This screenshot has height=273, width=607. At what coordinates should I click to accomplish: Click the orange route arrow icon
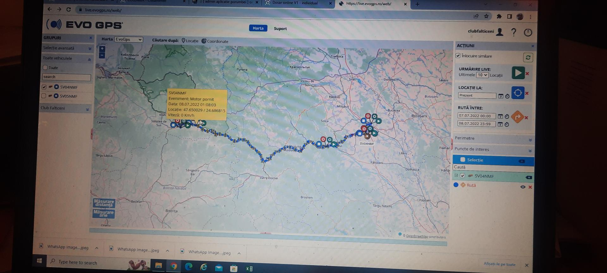(517, 117)
